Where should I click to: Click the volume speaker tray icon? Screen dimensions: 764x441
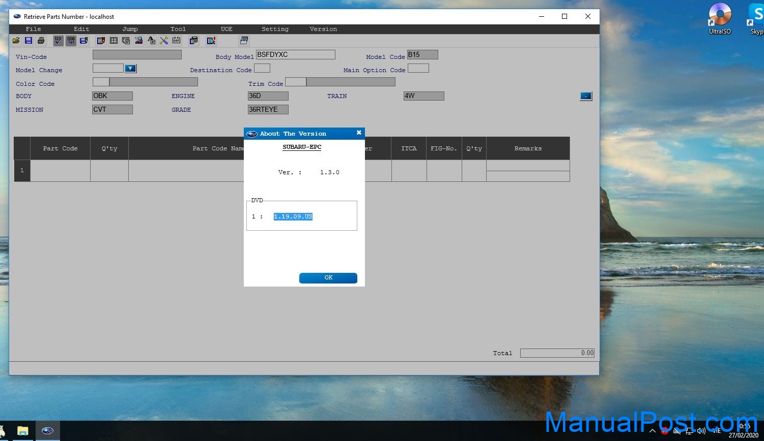click(701, 431)
